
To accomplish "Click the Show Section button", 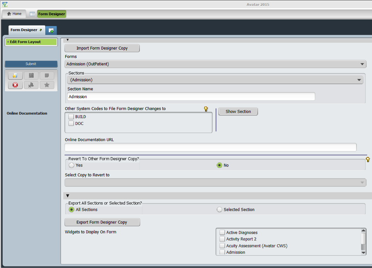I will point(238,111).
